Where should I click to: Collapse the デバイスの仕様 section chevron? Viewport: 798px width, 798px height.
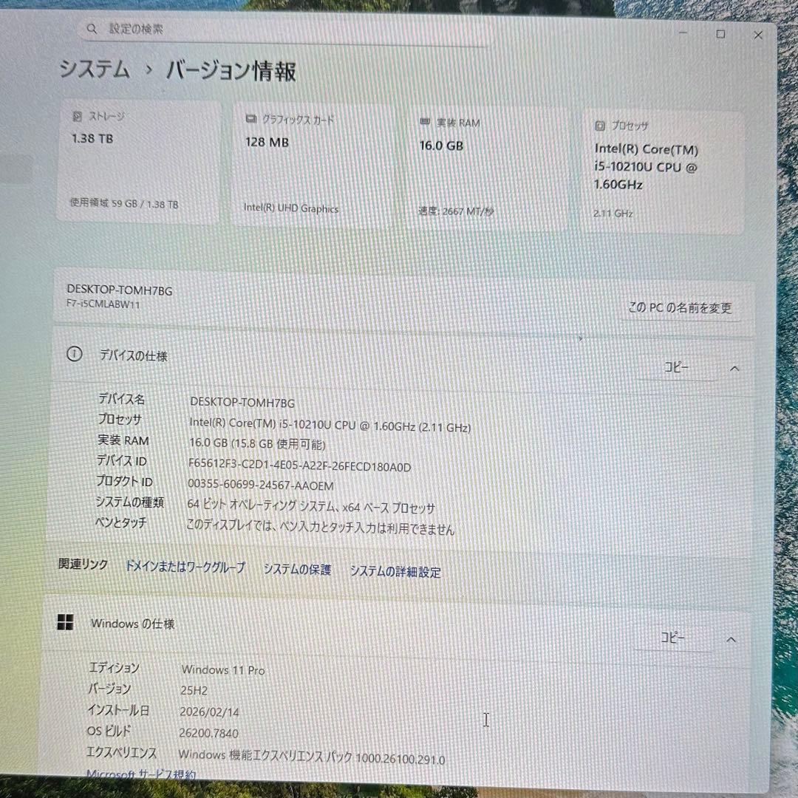(x=734, y=369)
